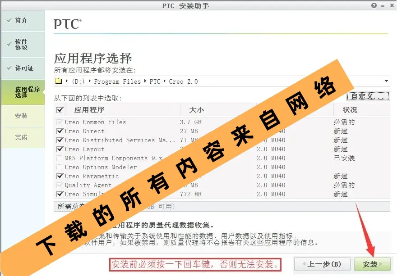Click the 状况 column header
The height and width of the screenshot is (276, 397).
pos(350,110)
